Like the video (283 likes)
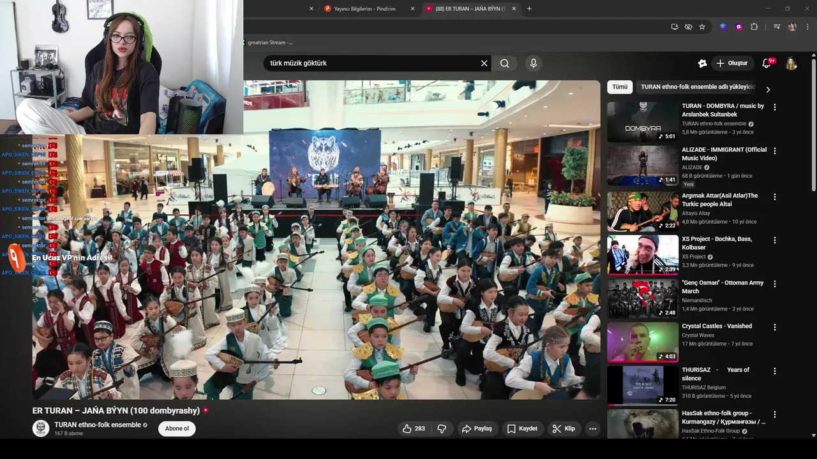 [414, 428]
